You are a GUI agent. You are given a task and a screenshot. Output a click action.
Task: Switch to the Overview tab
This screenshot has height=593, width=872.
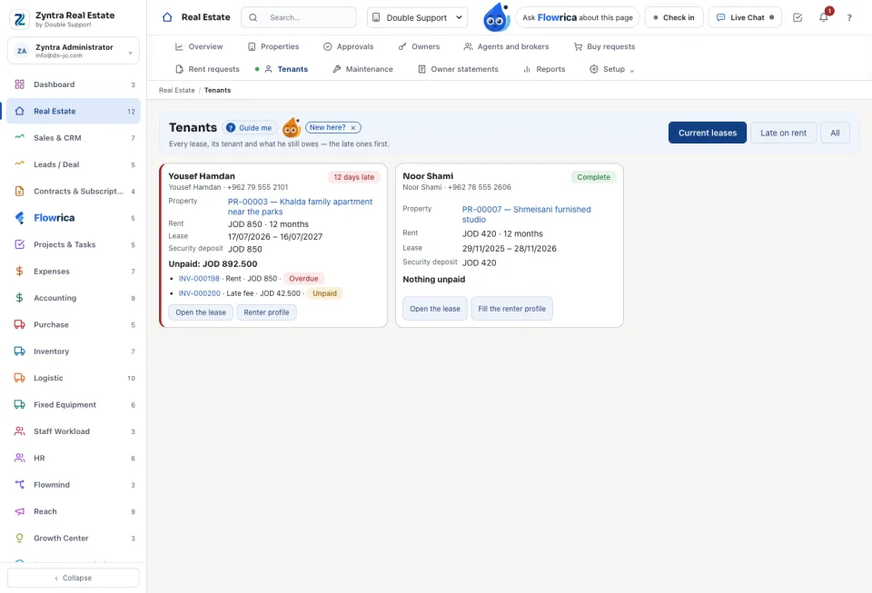pyautogui.click(x=199, y=46)
